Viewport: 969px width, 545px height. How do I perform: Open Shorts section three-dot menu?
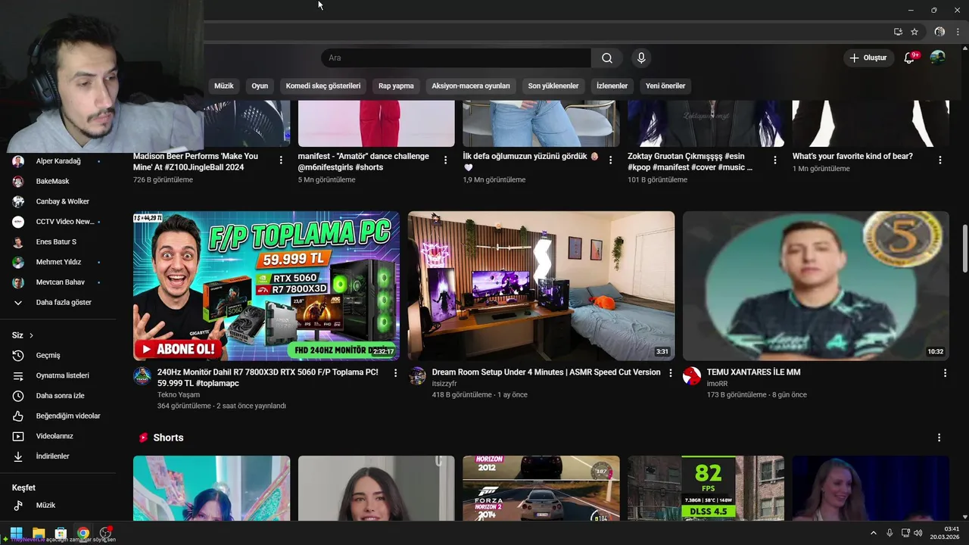(x=939, y=438)
